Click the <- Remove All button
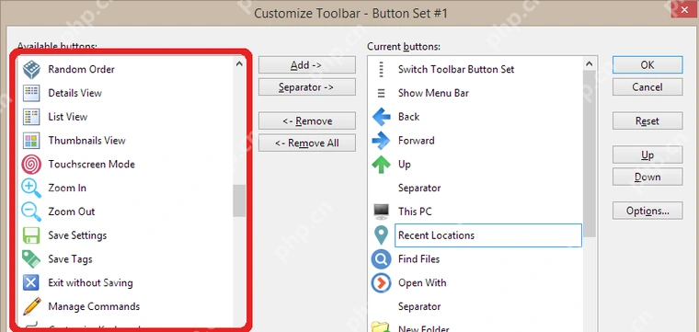Viewport: 699px width, 332px height. click(x=306, y=143)
